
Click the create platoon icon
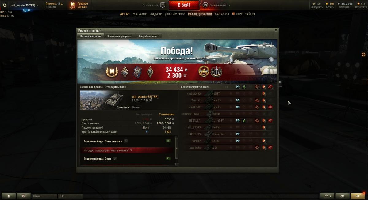click(163, 5)
